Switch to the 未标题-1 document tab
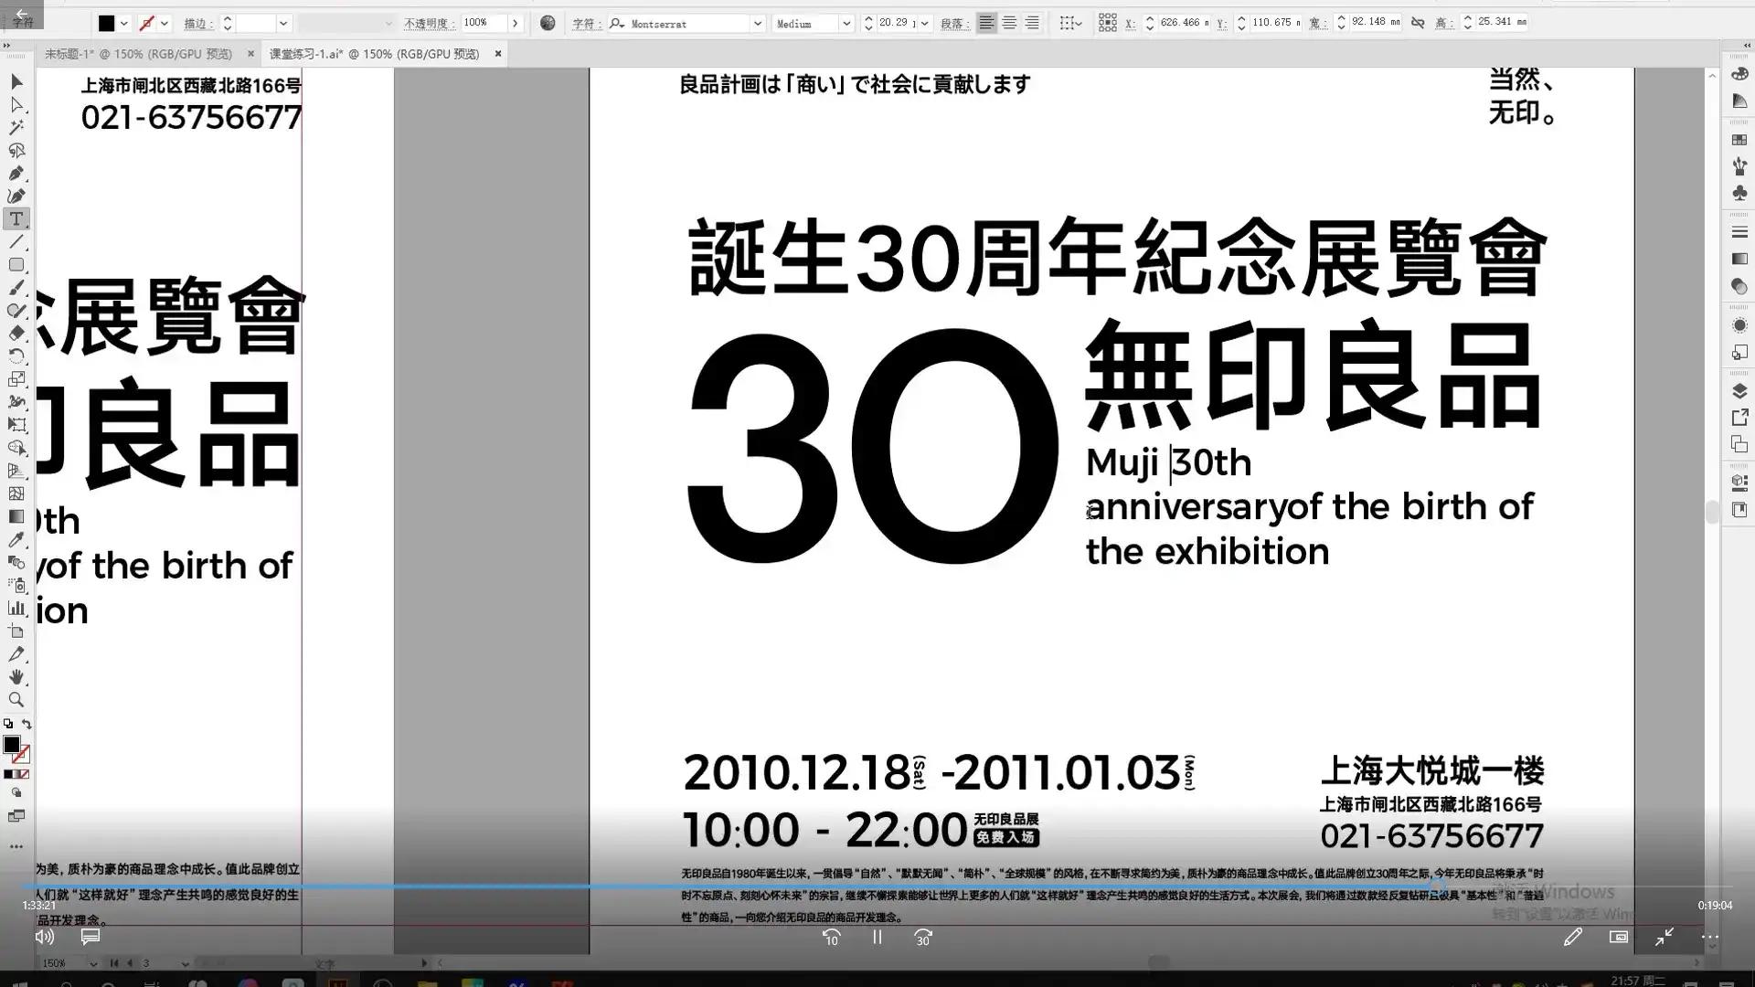 click(137, 54)
